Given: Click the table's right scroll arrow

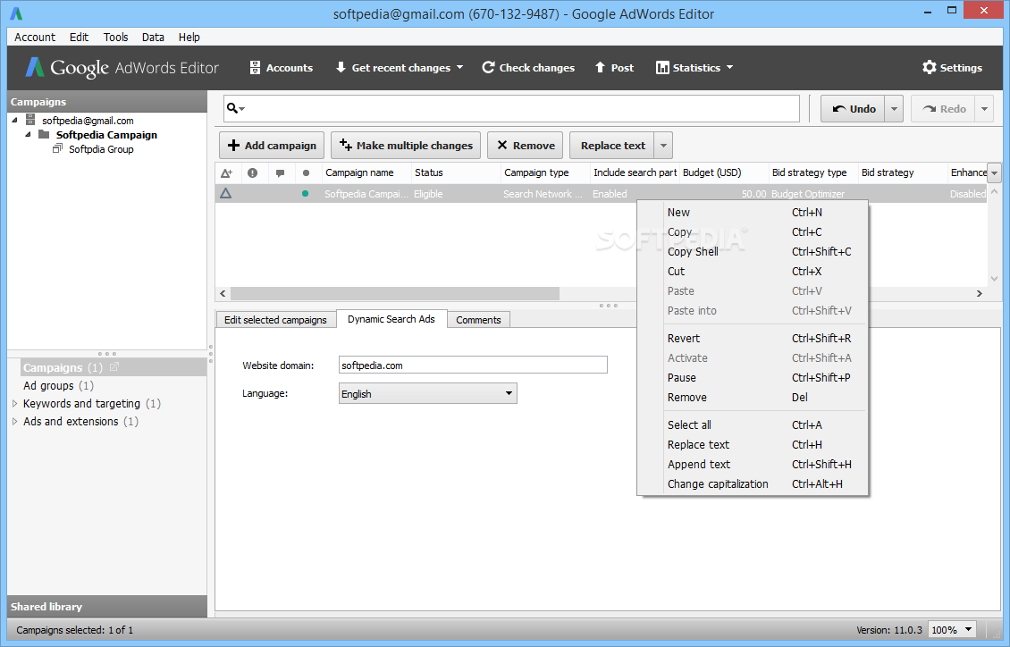Looking at the screenshot, I should coord(979,294).
